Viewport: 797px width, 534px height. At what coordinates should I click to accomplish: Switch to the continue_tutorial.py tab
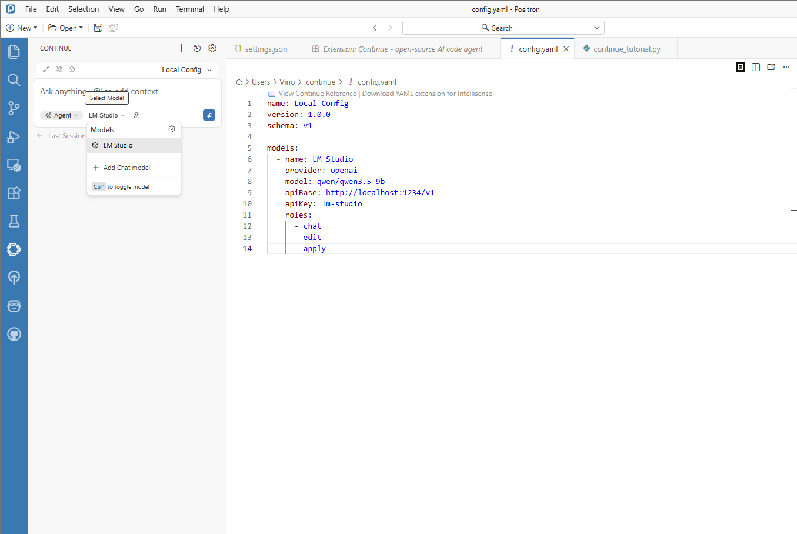[x=626, y=49]
